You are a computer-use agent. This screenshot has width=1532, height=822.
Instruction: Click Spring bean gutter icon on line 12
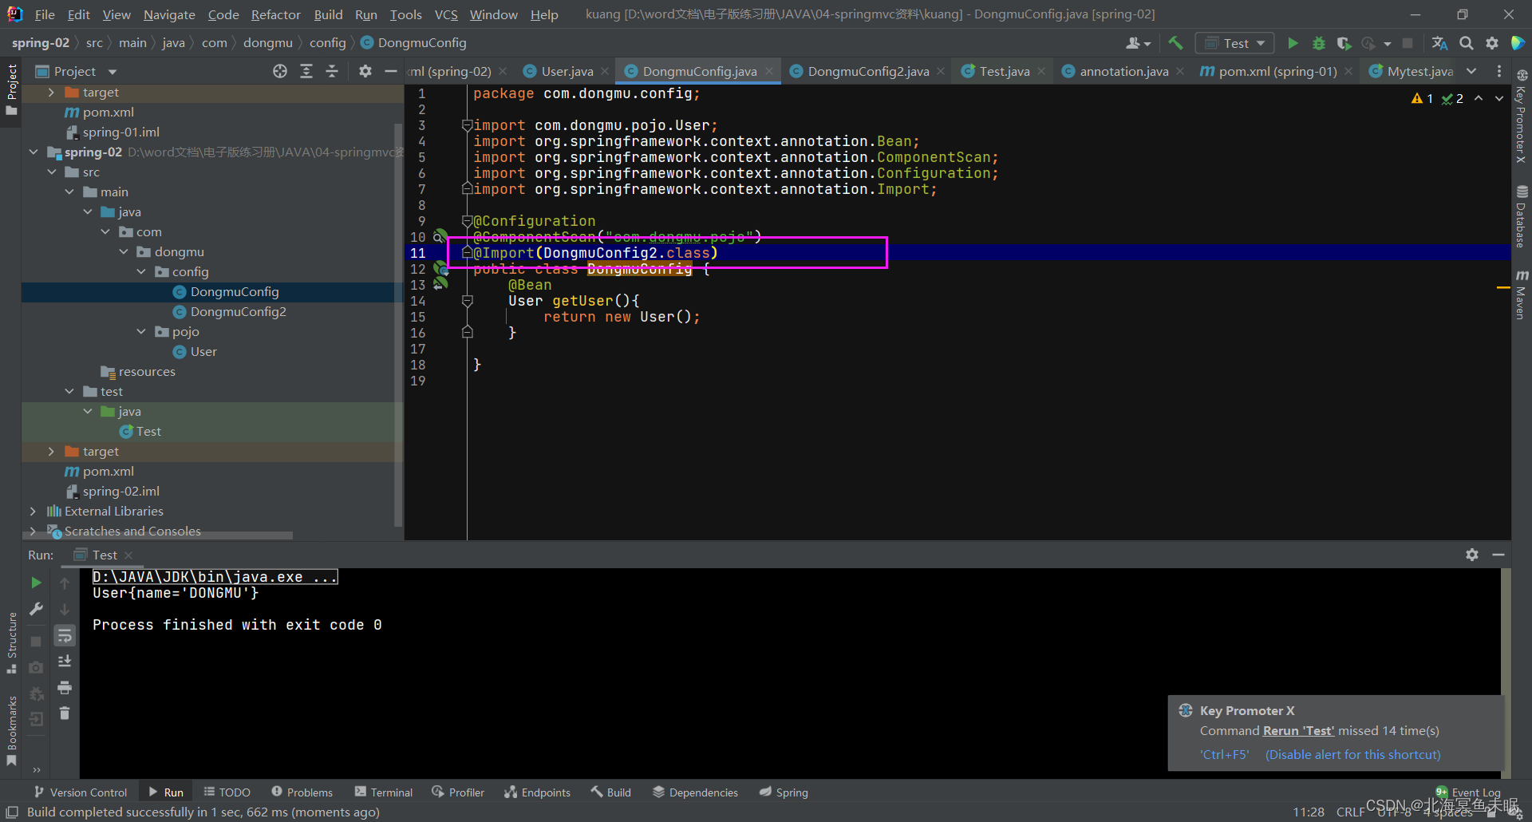440,269
